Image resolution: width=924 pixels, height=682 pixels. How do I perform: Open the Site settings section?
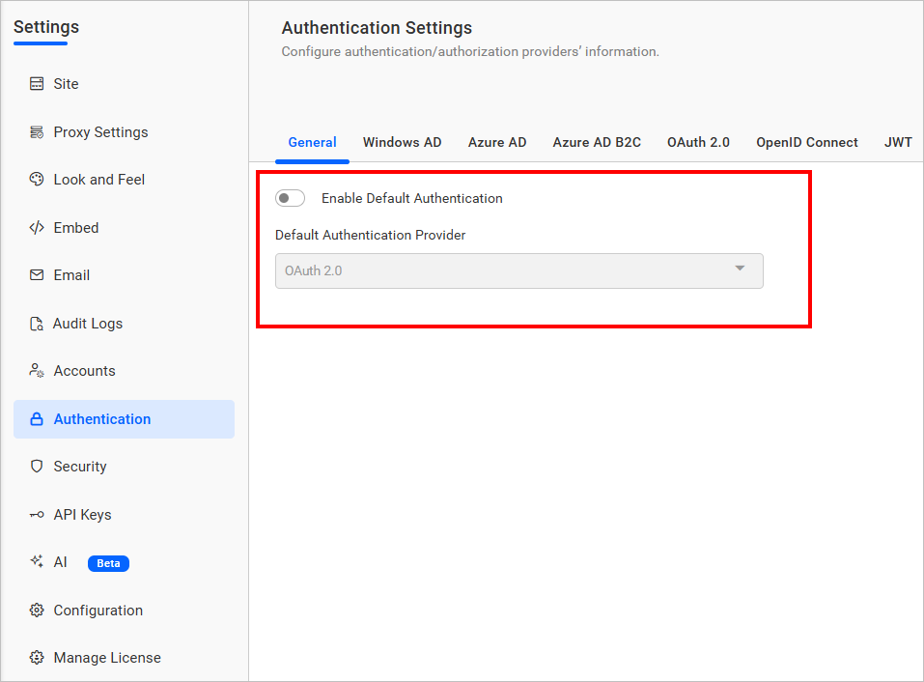coord(68,84)
